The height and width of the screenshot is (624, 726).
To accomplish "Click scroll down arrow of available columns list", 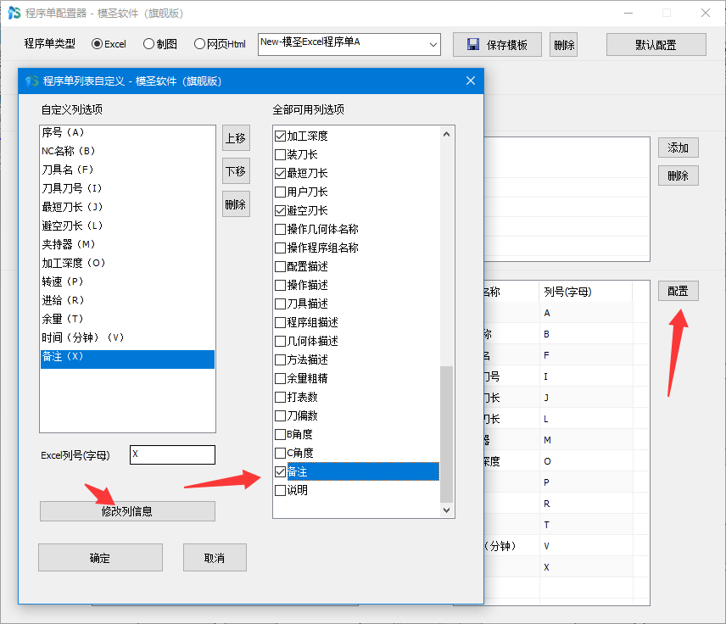I will click(x=446, y=510).
